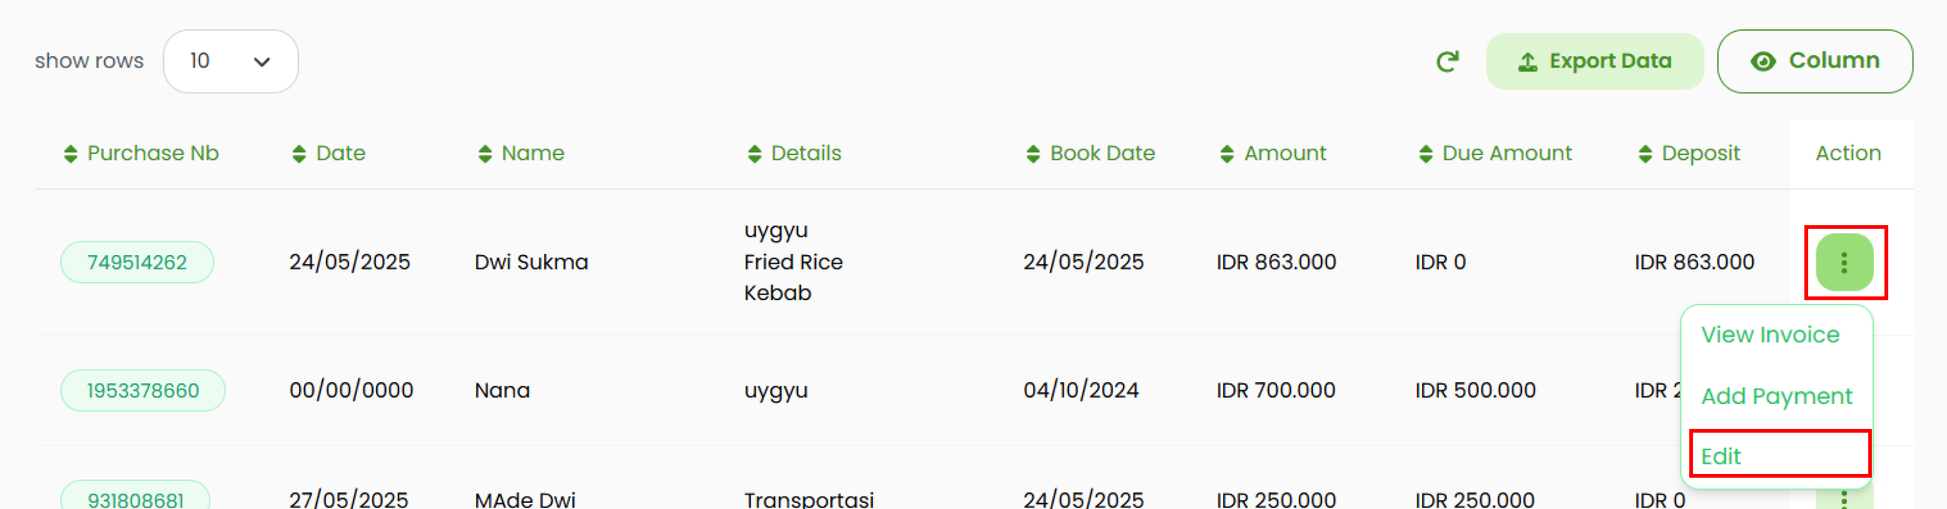
Task: Sort table by Name column
Action: [485, 154]
